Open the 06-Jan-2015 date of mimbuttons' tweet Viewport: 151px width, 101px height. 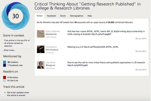(141, 51)
